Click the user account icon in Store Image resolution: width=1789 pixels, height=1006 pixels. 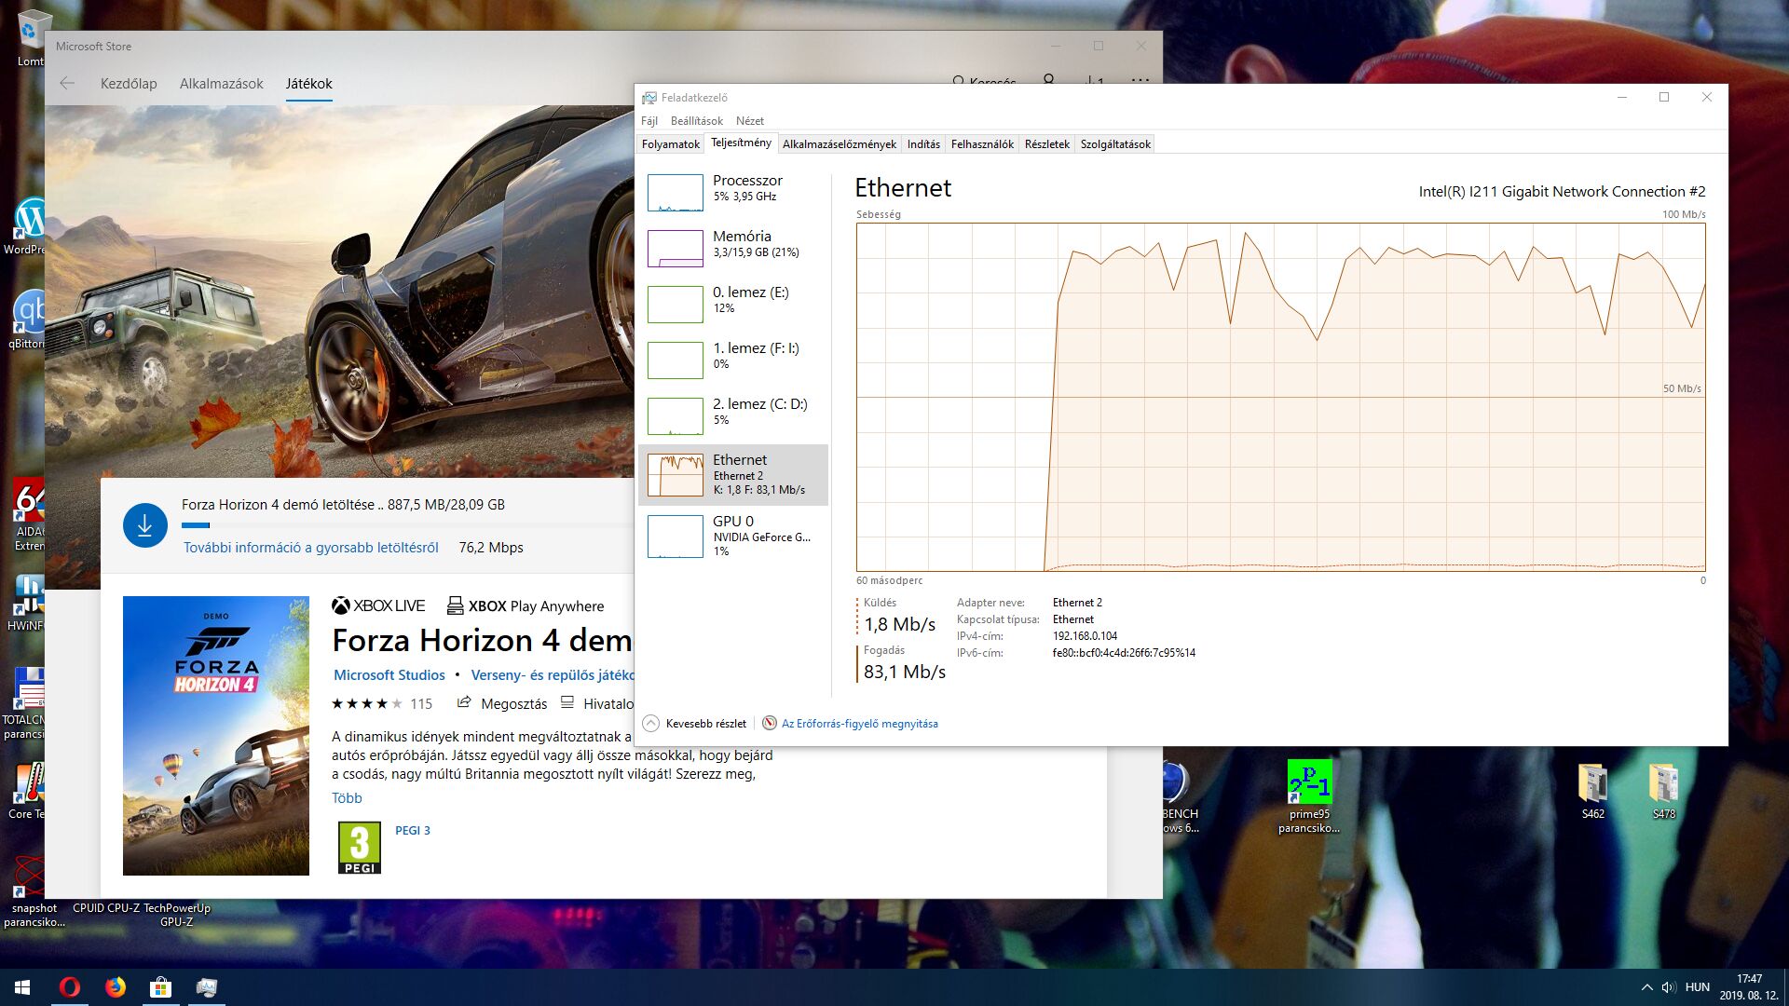pos(1049,80)
